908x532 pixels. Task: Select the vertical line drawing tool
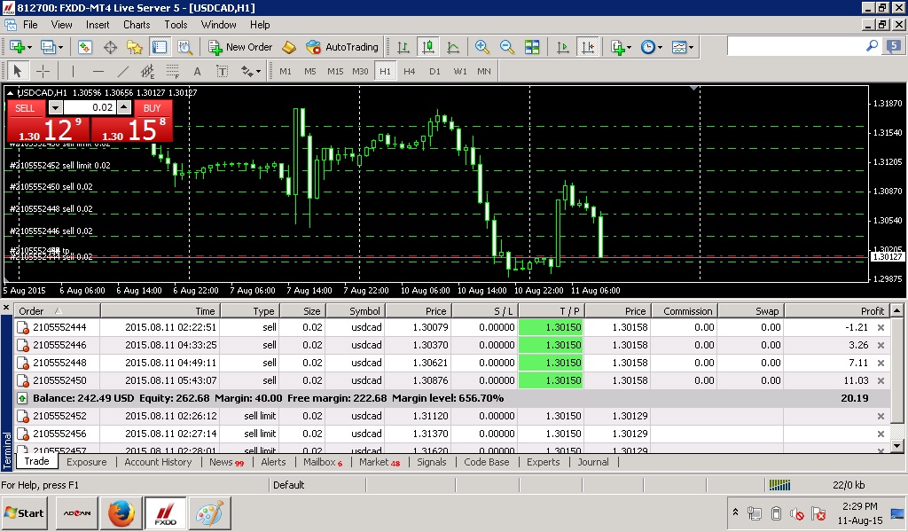point(73,71)
